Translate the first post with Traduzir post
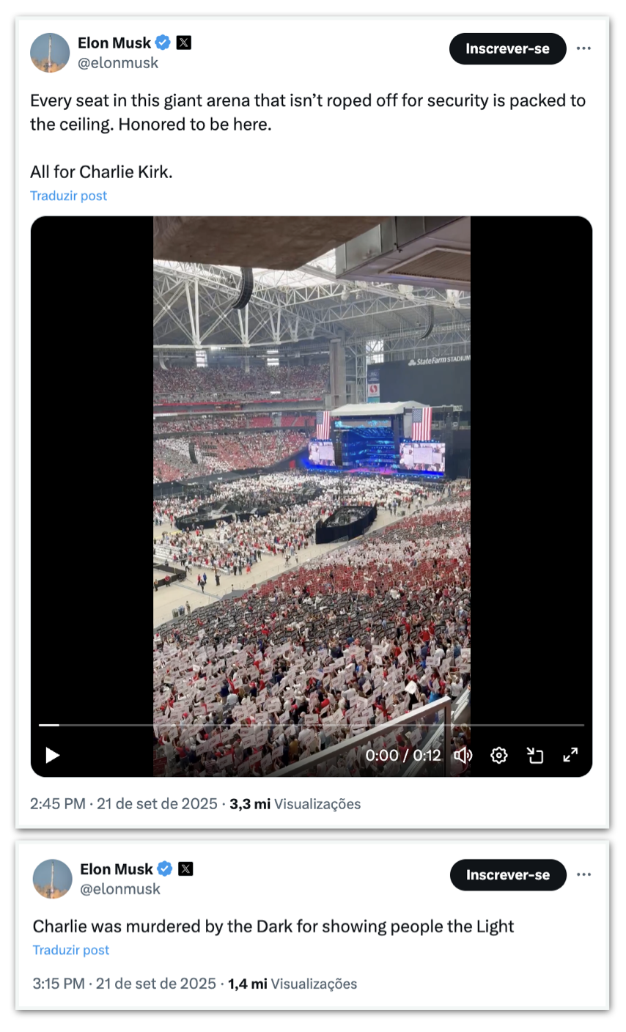The image size is (626, 1032). [68, 196]
